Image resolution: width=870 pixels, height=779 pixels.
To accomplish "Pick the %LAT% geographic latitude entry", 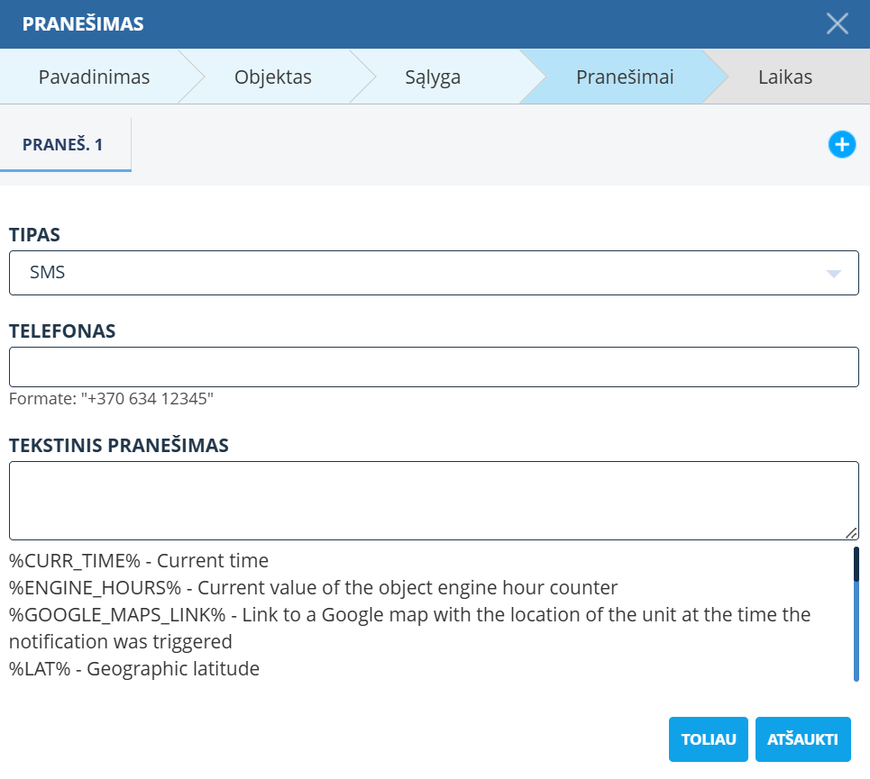I will point(134,669).
